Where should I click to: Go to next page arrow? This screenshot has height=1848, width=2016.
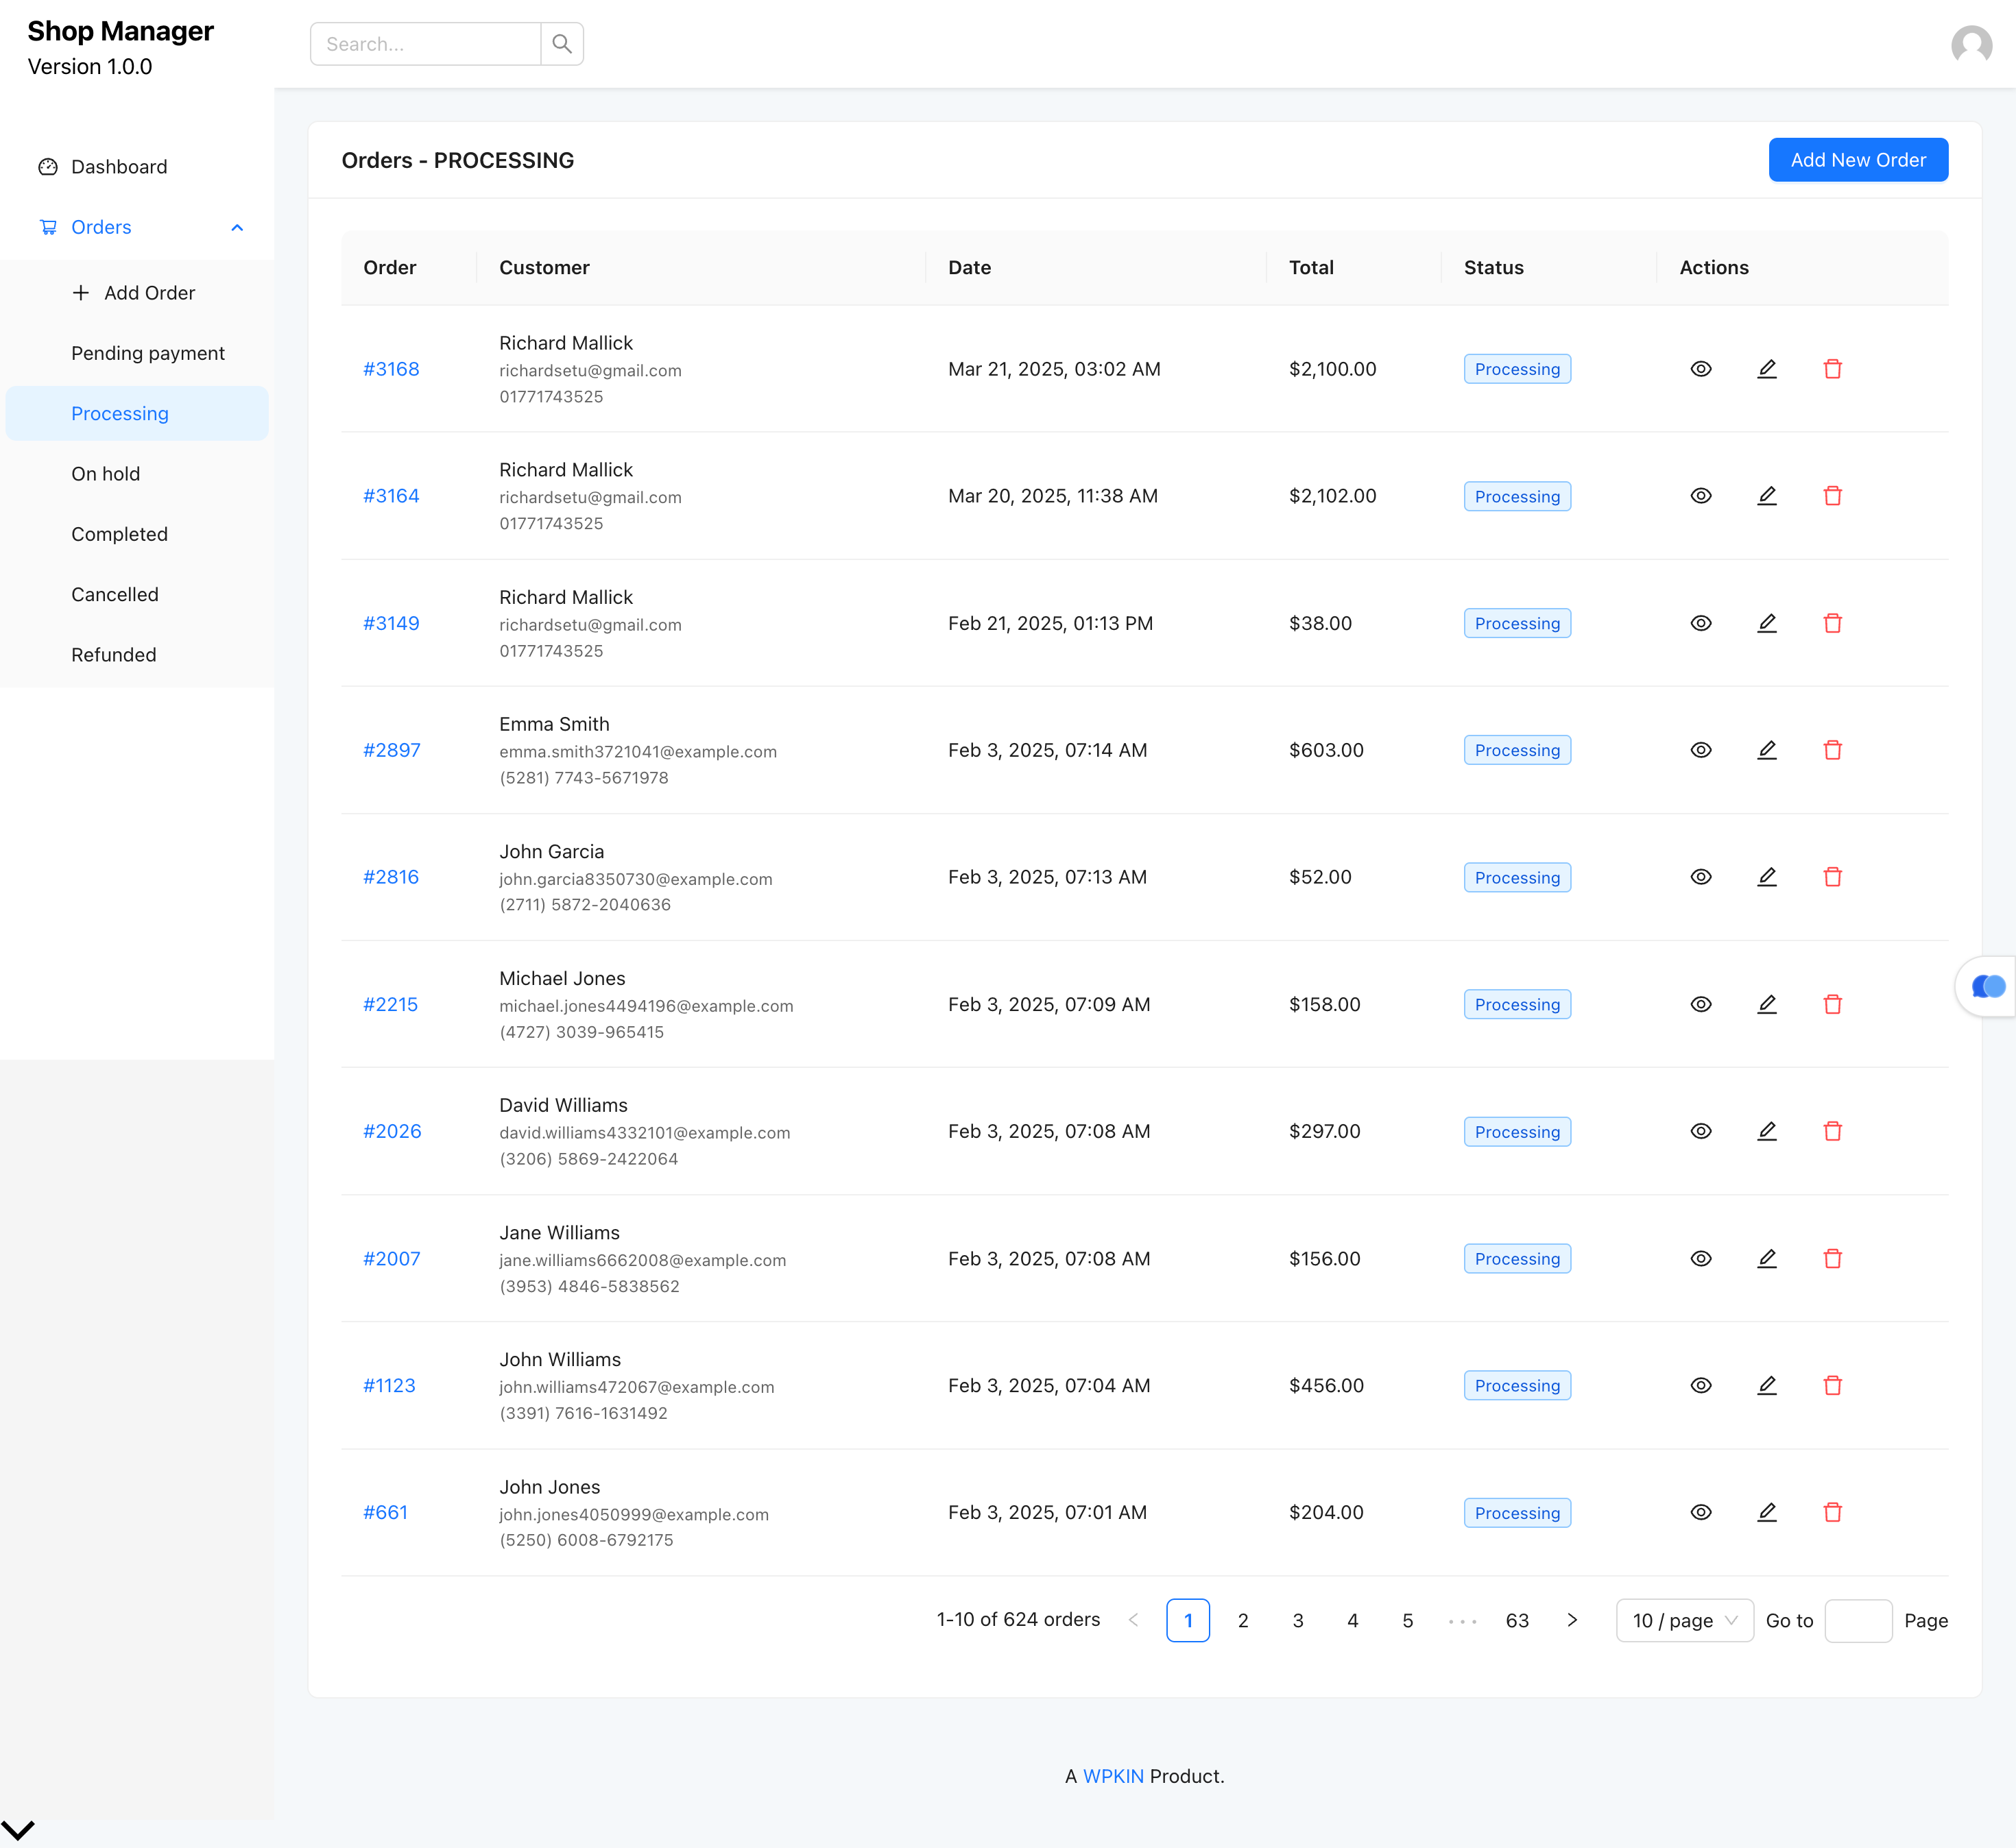pos(1572,1620)
